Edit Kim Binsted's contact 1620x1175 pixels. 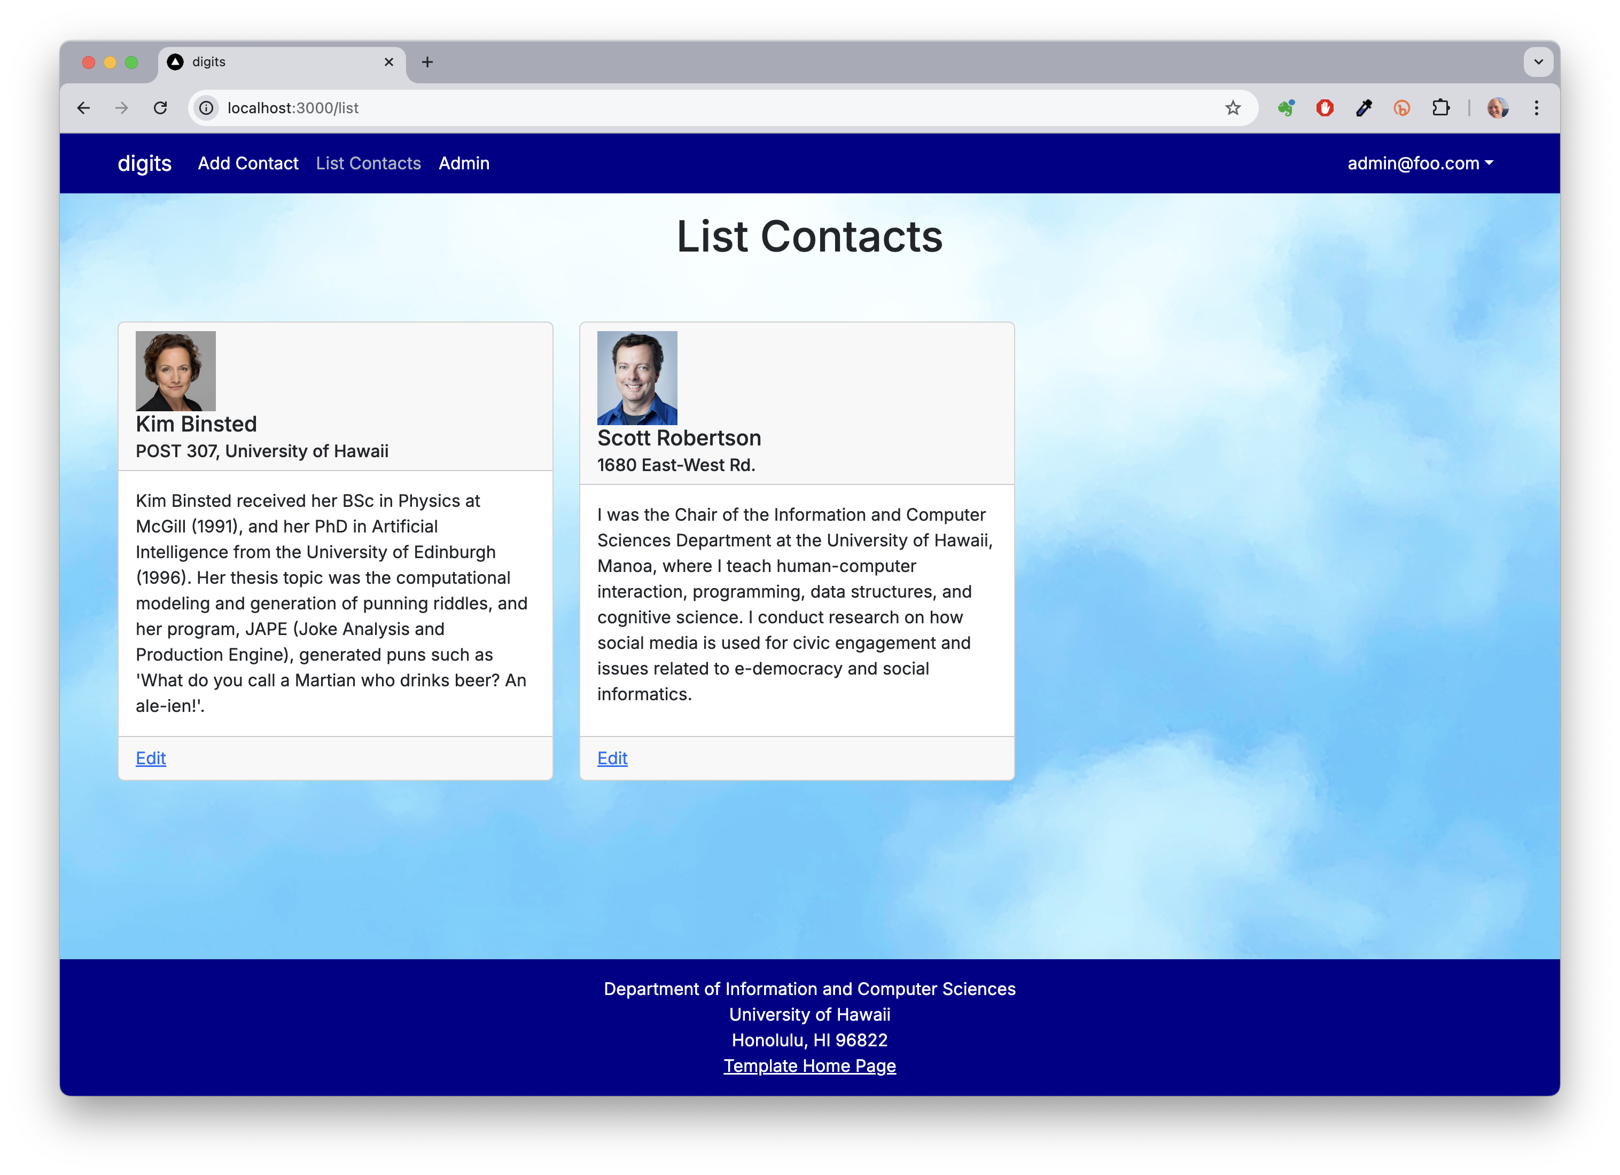151,758
